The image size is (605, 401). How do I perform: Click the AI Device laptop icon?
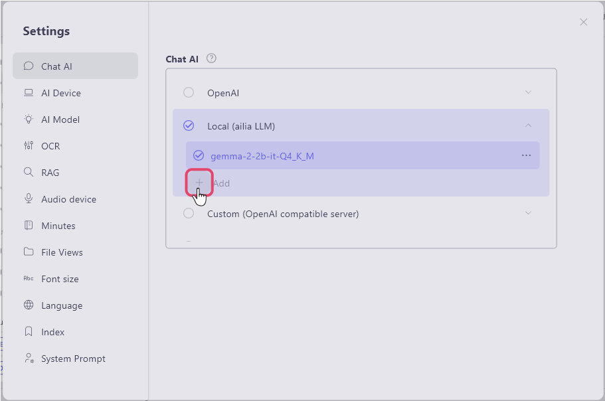tap(29, 93)
